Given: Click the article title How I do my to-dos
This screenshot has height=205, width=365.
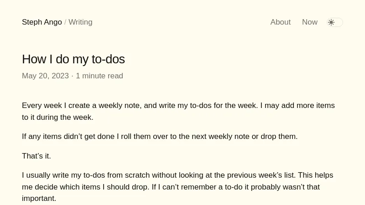Looking at the screenshot, I should tap(73, 59).
